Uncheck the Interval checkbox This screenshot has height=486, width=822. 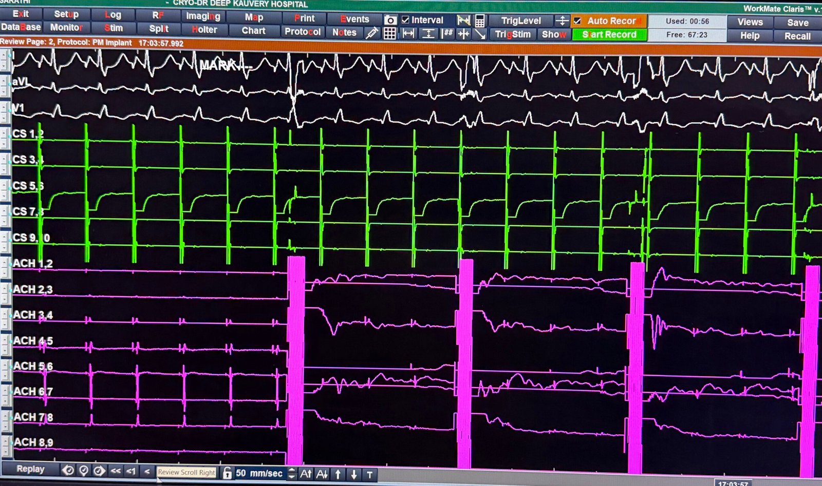tap(405, 20)
